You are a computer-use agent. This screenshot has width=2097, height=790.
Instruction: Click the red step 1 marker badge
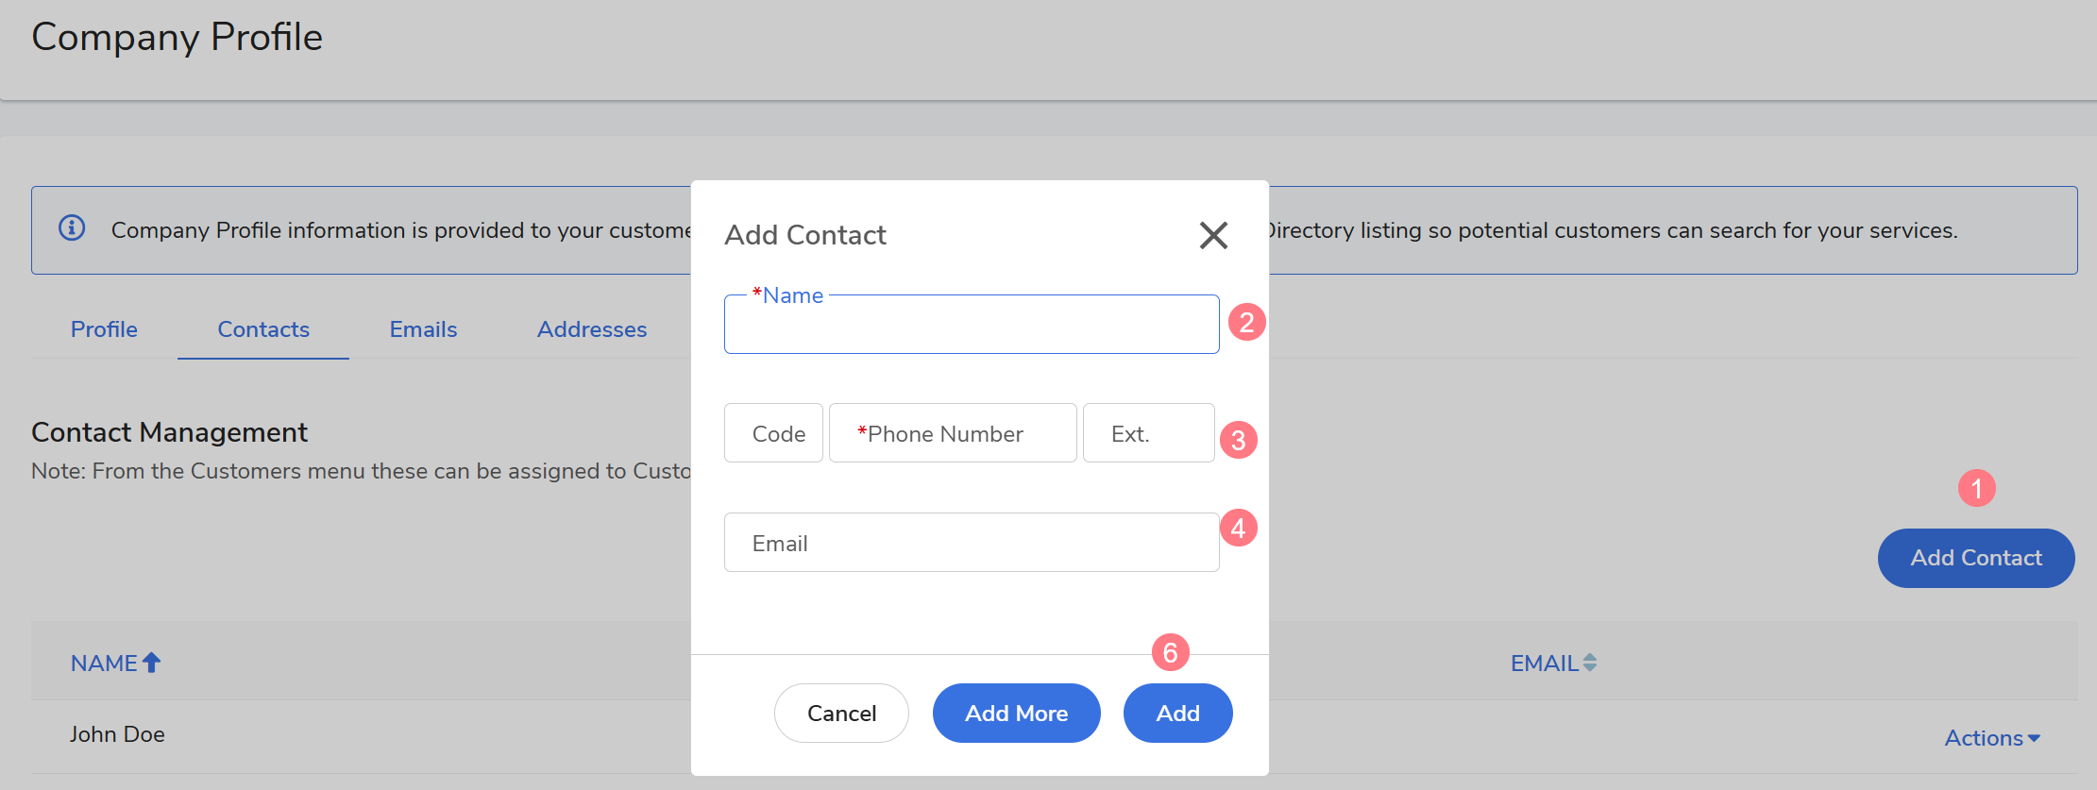click(x=1976, y=488)
